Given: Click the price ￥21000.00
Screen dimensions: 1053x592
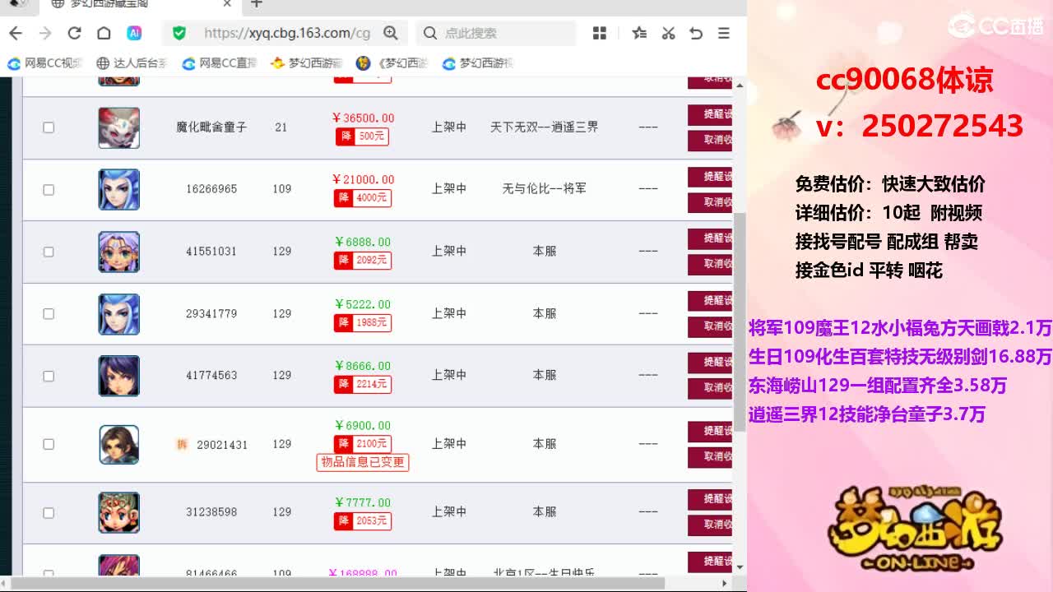Looking at the screenshot, I should pos(363,180).
